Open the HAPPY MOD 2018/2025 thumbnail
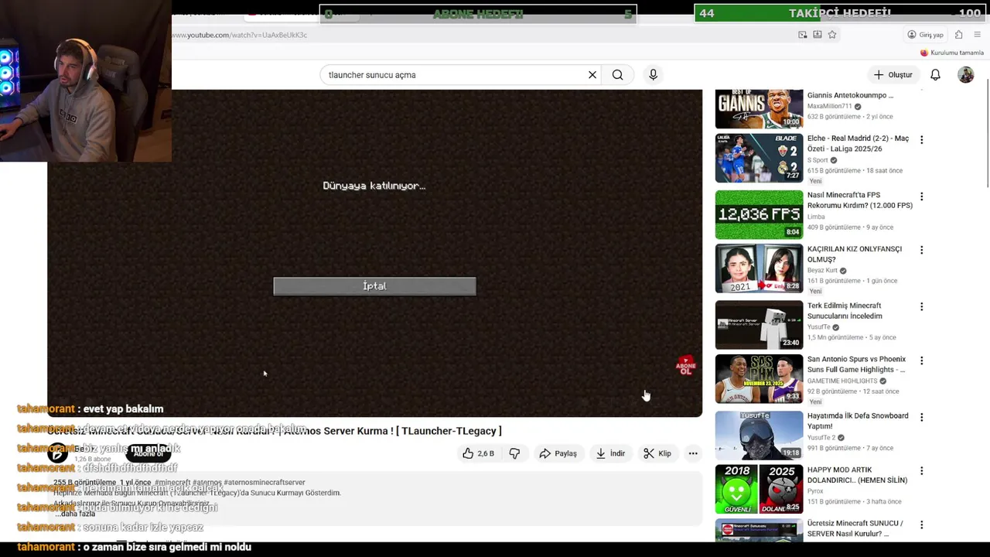 pyautogui.click(x=759, y=489)
